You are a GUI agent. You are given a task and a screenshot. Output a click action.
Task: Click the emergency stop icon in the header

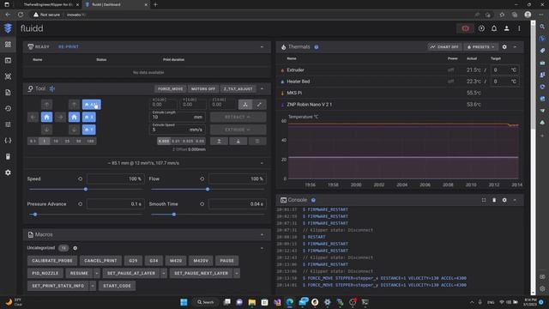pos(465,28)
